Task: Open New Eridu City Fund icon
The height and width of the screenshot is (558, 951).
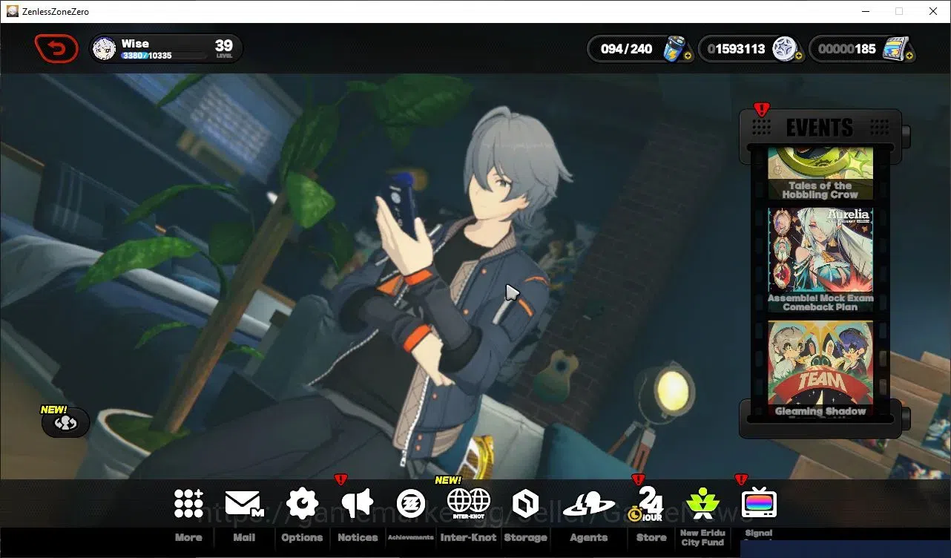Action: (702, 504)
